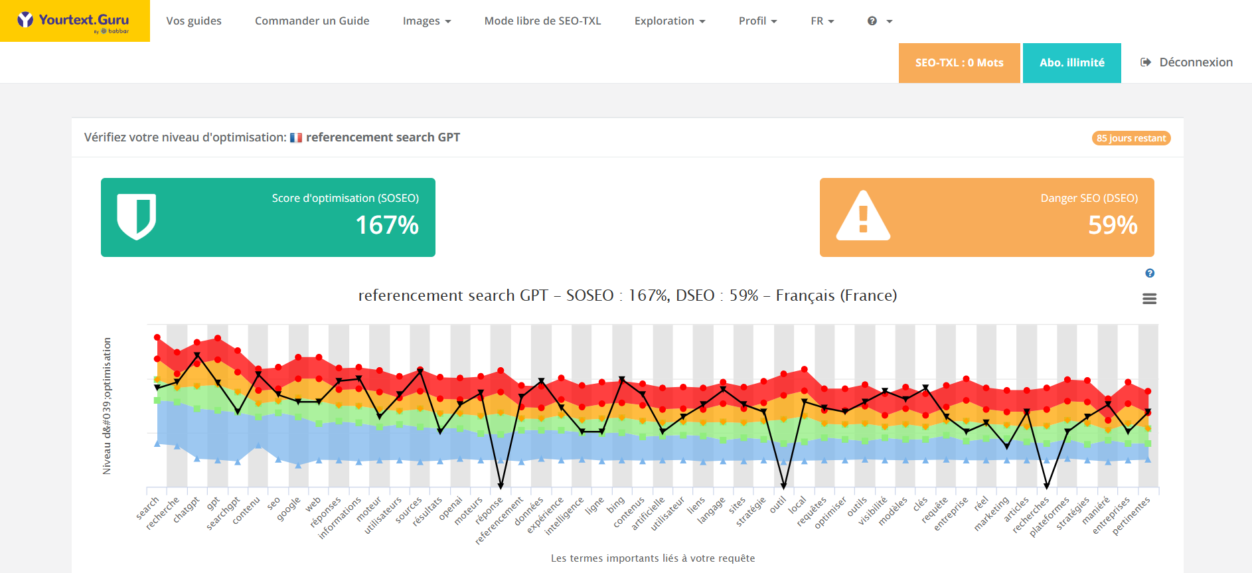Go to Vos guides
Viewport: 1252px width, 573px height.
[194, 21]
